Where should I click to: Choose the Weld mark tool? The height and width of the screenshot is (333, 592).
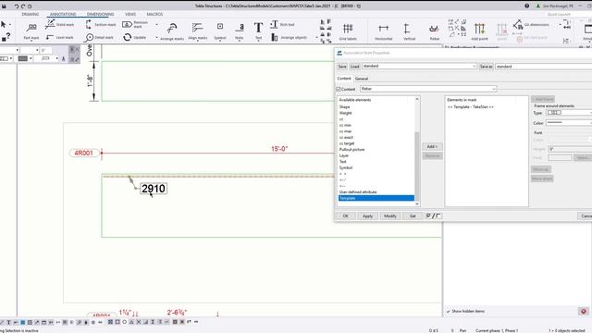pyautogui.click(x=59, y=25)
